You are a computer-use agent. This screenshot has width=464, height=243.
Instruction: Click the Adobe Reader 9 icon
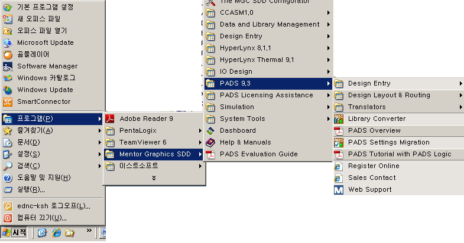[110, 119]
